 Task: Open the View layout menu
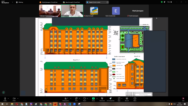[x=169, y=2]
